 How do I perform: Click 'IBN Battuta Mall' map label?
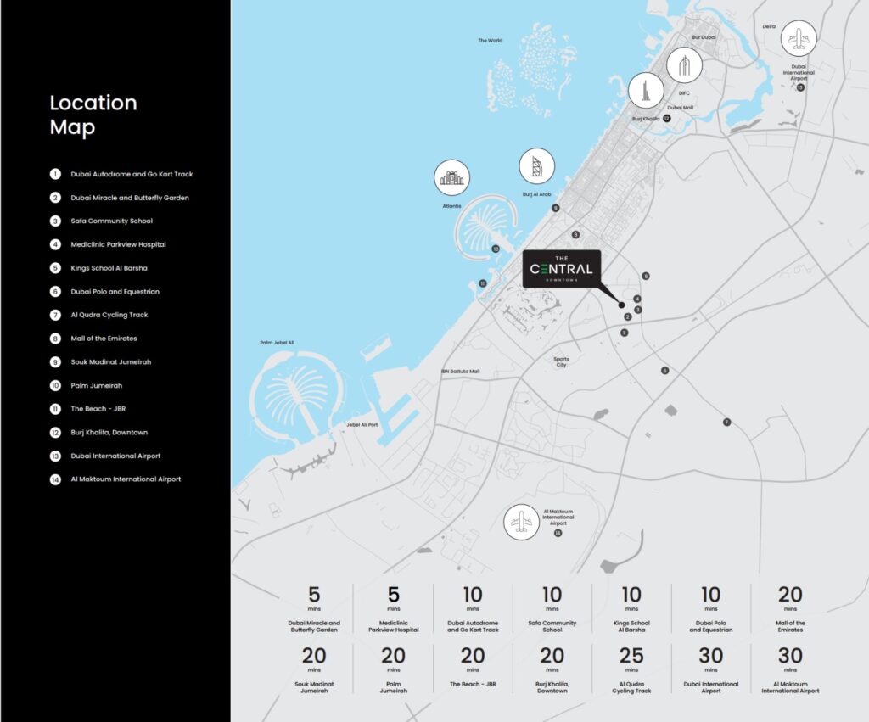[461, 372]
